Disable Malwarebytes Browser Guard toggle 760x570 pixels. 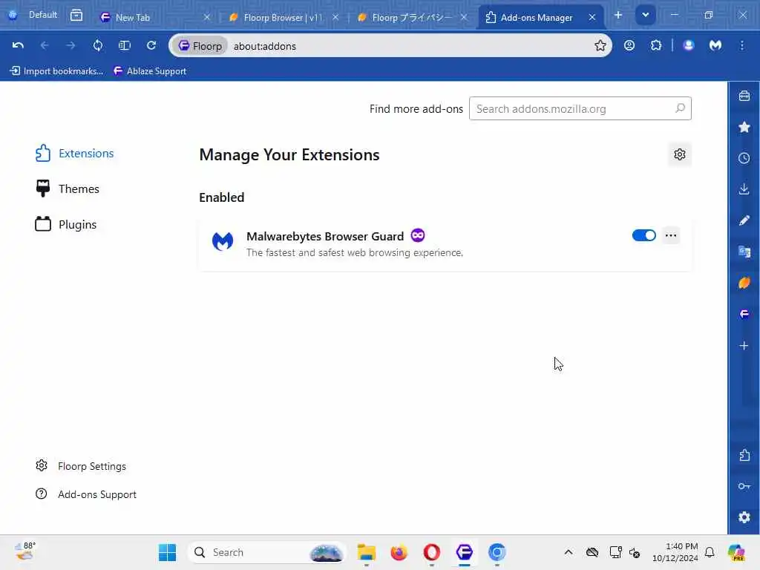click(x=643, y=235)
